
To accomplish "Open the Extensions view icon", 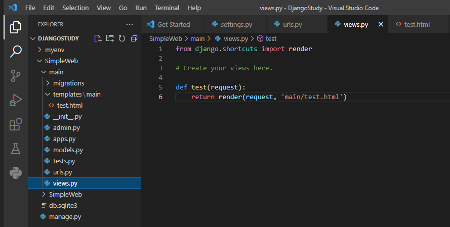I will click(16, 124).
